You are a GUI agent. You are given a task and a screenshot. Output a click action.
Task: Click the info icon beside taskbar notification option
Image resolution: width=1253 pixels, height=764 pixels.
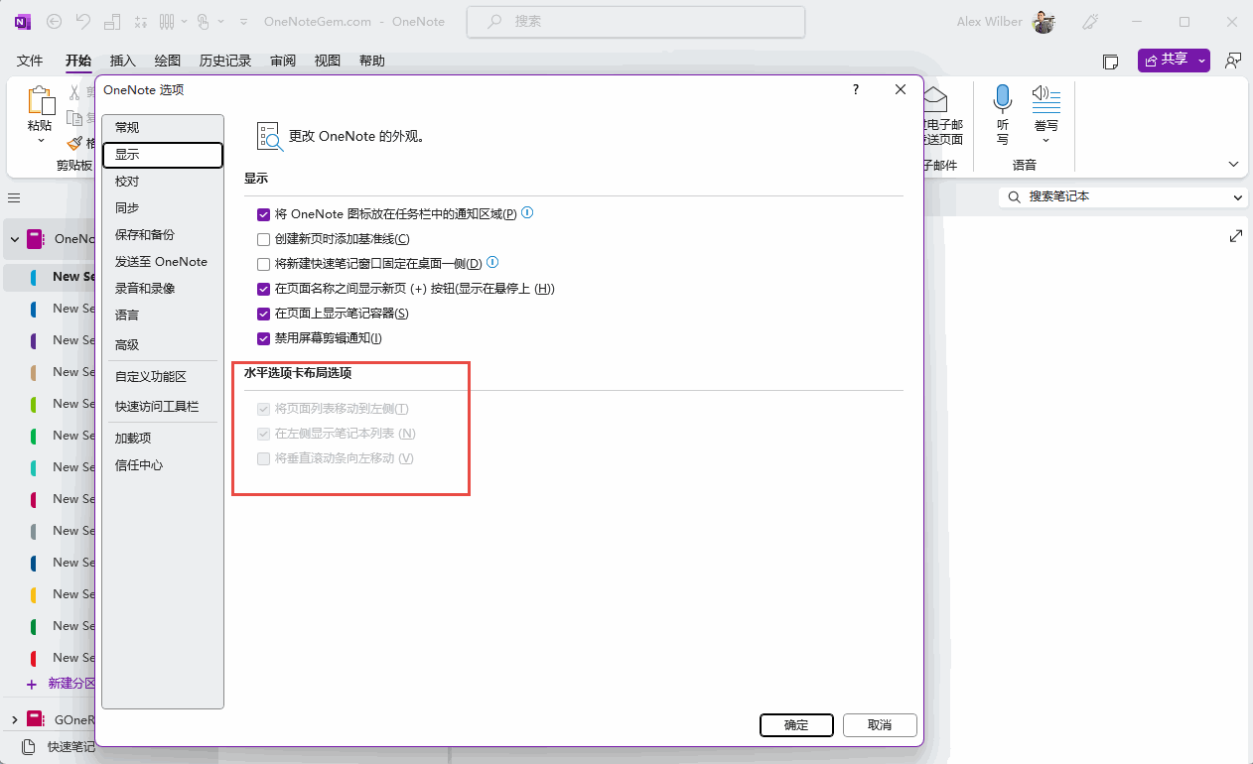(528, 212)
